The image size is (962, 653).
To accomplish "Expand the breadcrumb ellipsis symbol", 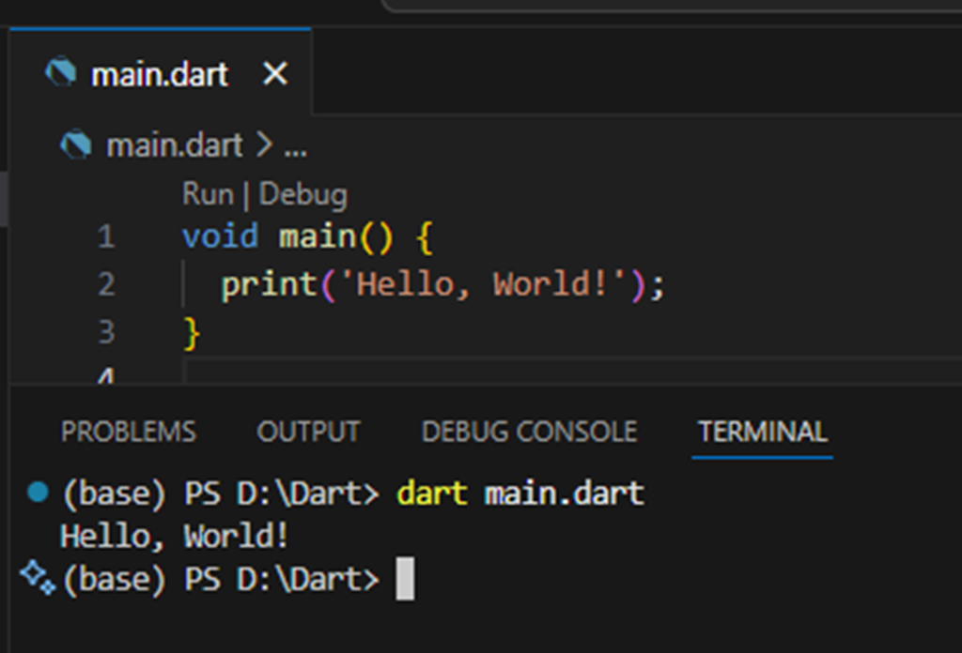I will pyautogui.click(x=295, y=144).
